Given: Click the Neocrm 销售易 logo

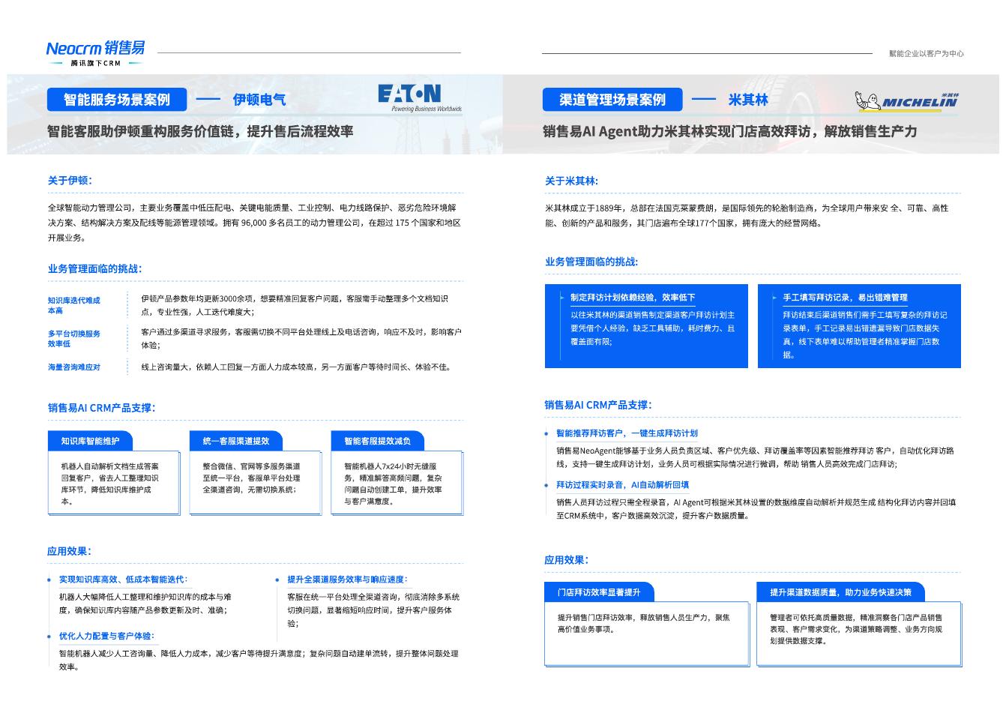Looking at the screenshot, I should 95,48.
